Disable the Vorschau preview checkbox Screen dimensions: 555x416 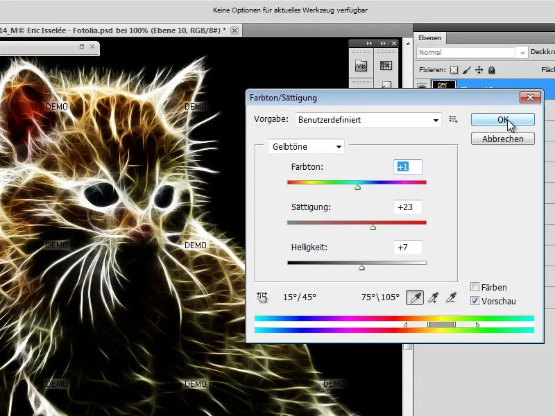point(475,301)
